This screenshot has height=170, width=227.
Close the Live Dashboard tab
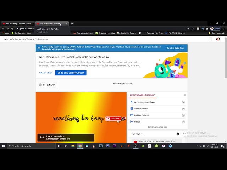click(x=67, y=24)
